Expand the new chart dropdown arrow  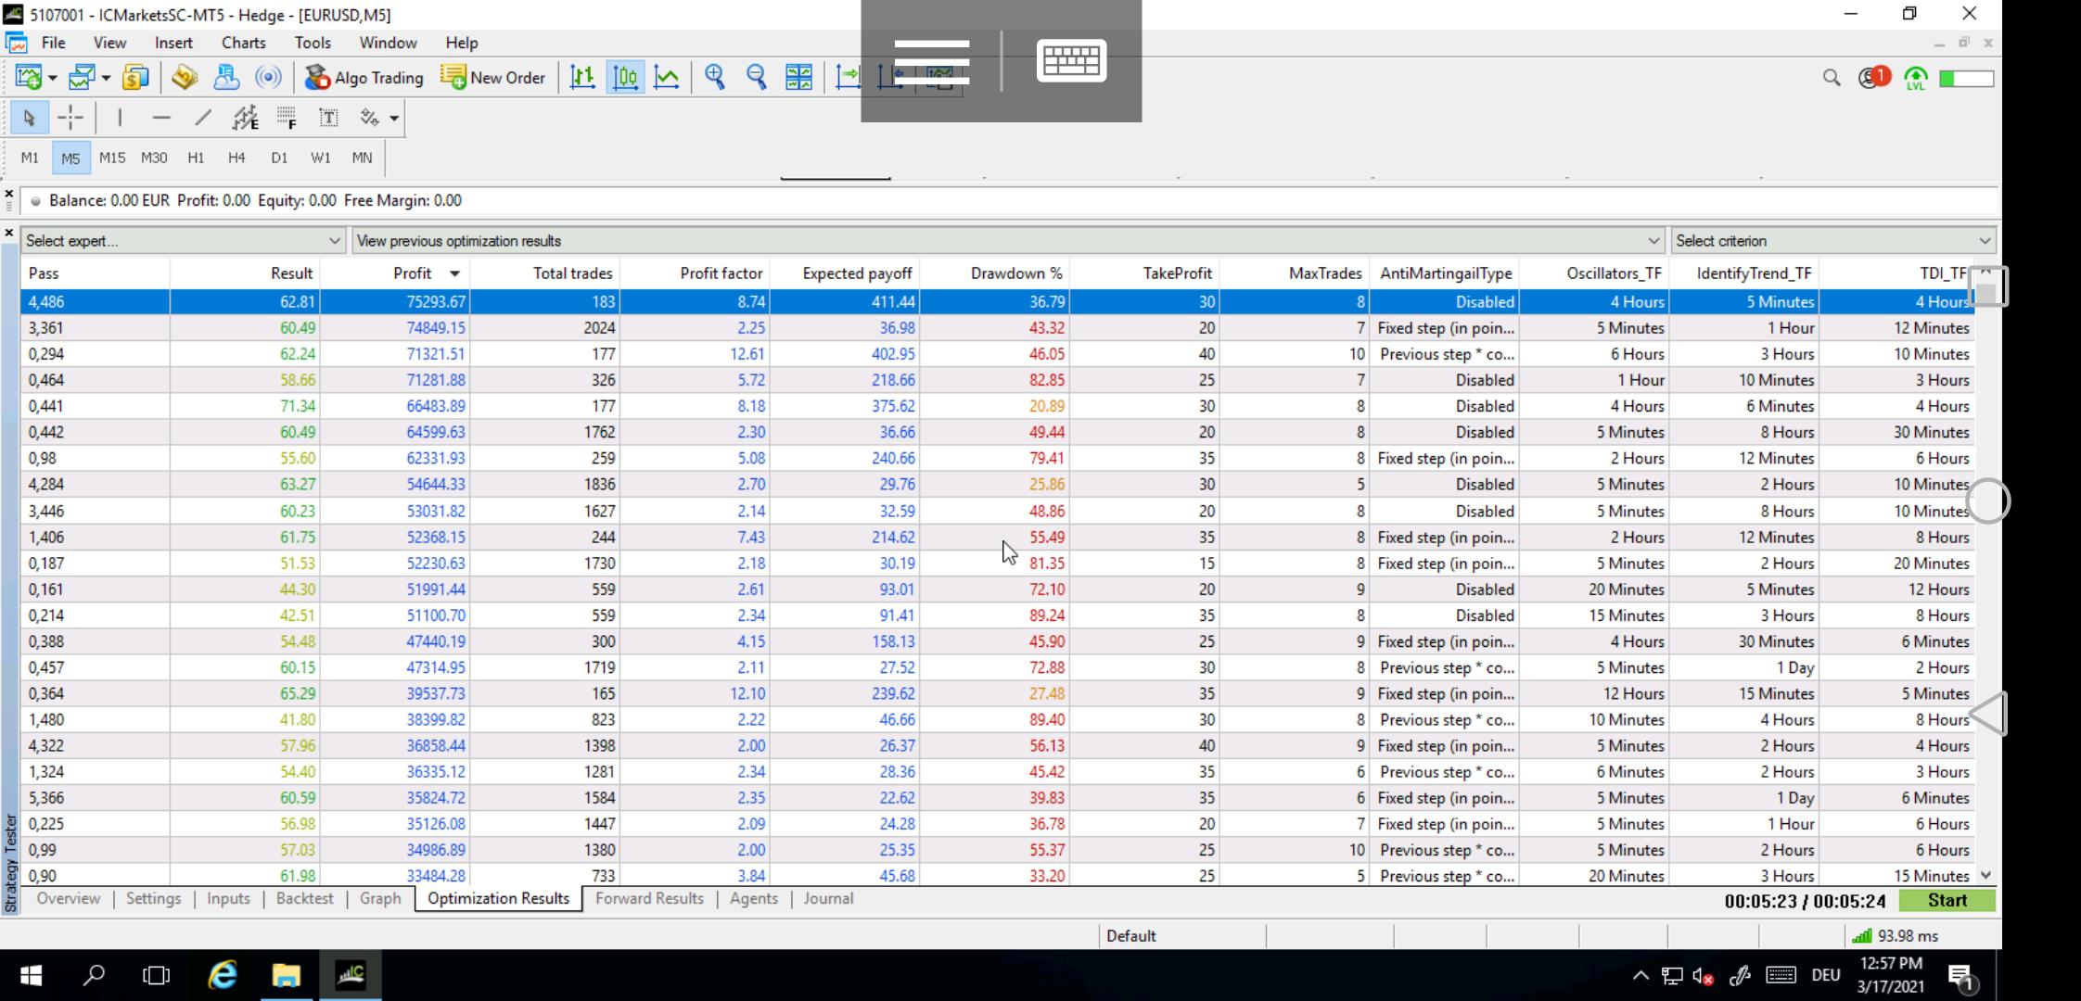pyautogui.click(x=52, y=78)
